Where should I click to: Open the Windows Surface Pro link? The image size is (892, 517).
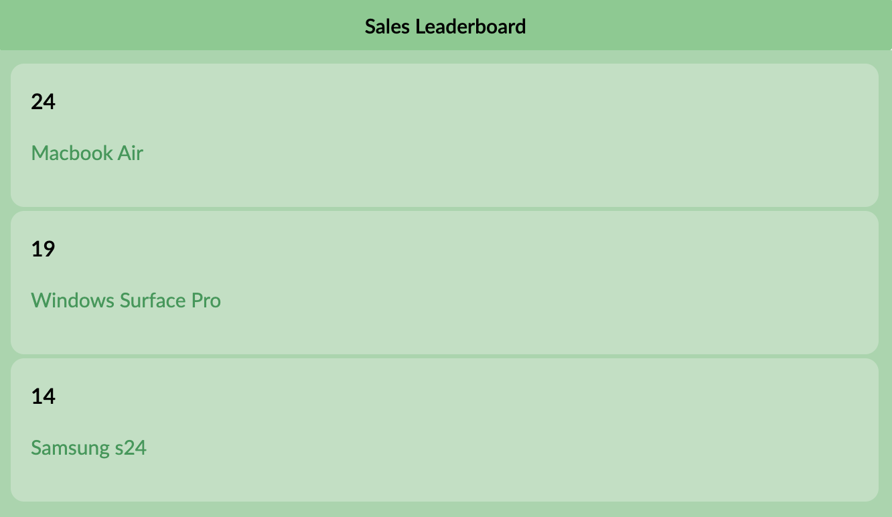tap(126, 300)
